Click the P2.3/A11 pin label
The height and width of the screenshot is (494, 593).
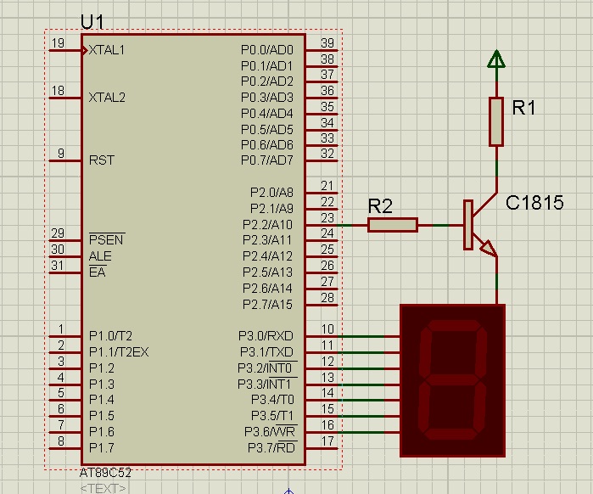point(267,240)
